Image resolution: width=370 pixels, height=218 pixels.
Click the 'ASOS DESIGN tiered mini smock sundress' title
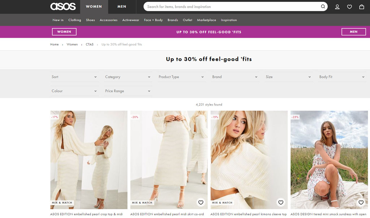[328, 214]
